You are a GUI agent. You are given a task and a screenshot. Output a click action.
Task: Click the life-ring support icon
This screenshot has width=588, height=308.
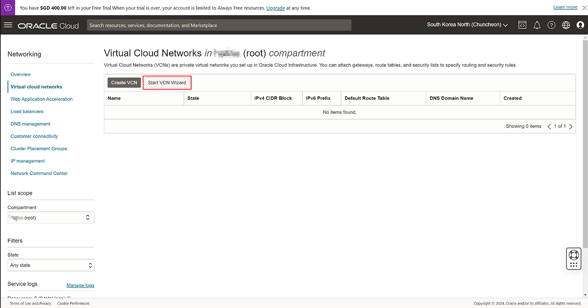pos(573,255)
